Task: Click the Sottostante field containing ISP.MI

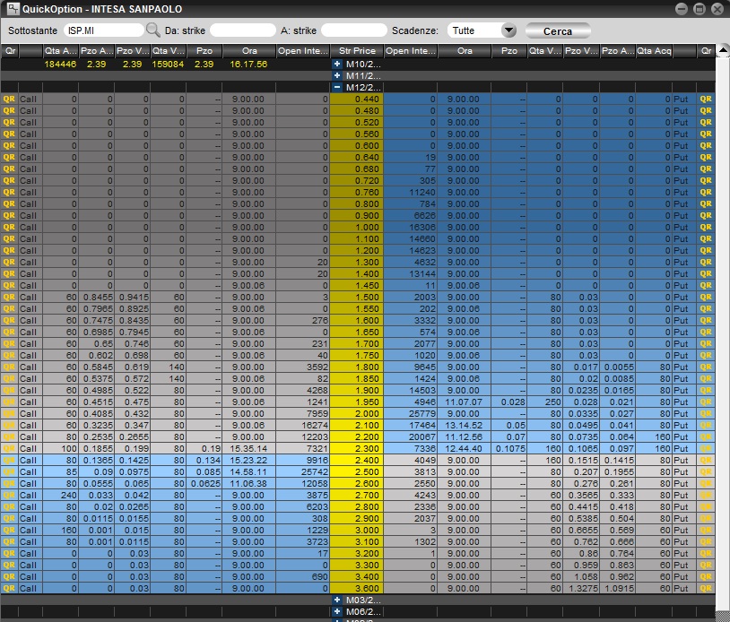Action: pos(103,30)
